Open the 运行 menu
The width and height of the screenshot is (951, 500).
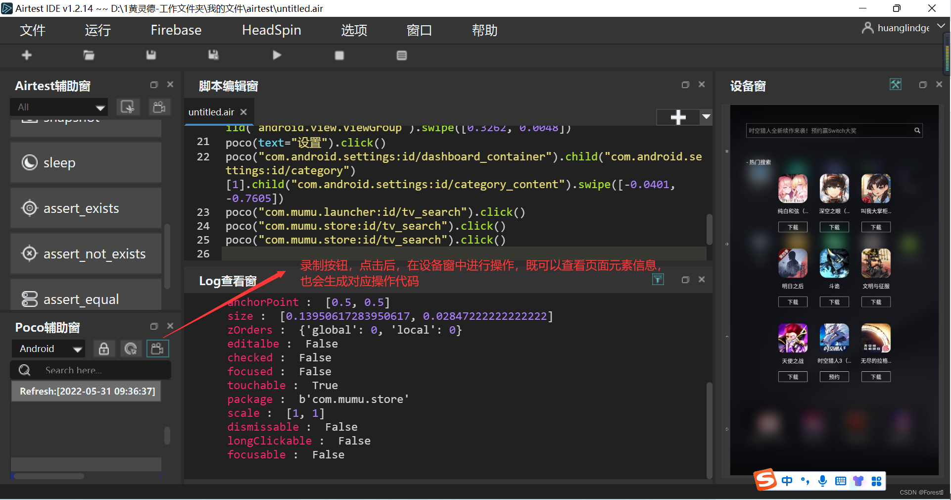[97, 30]
